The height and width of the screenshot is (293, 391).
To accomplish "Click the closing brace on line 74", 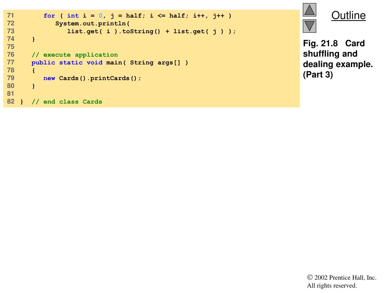I will point(34,39).
